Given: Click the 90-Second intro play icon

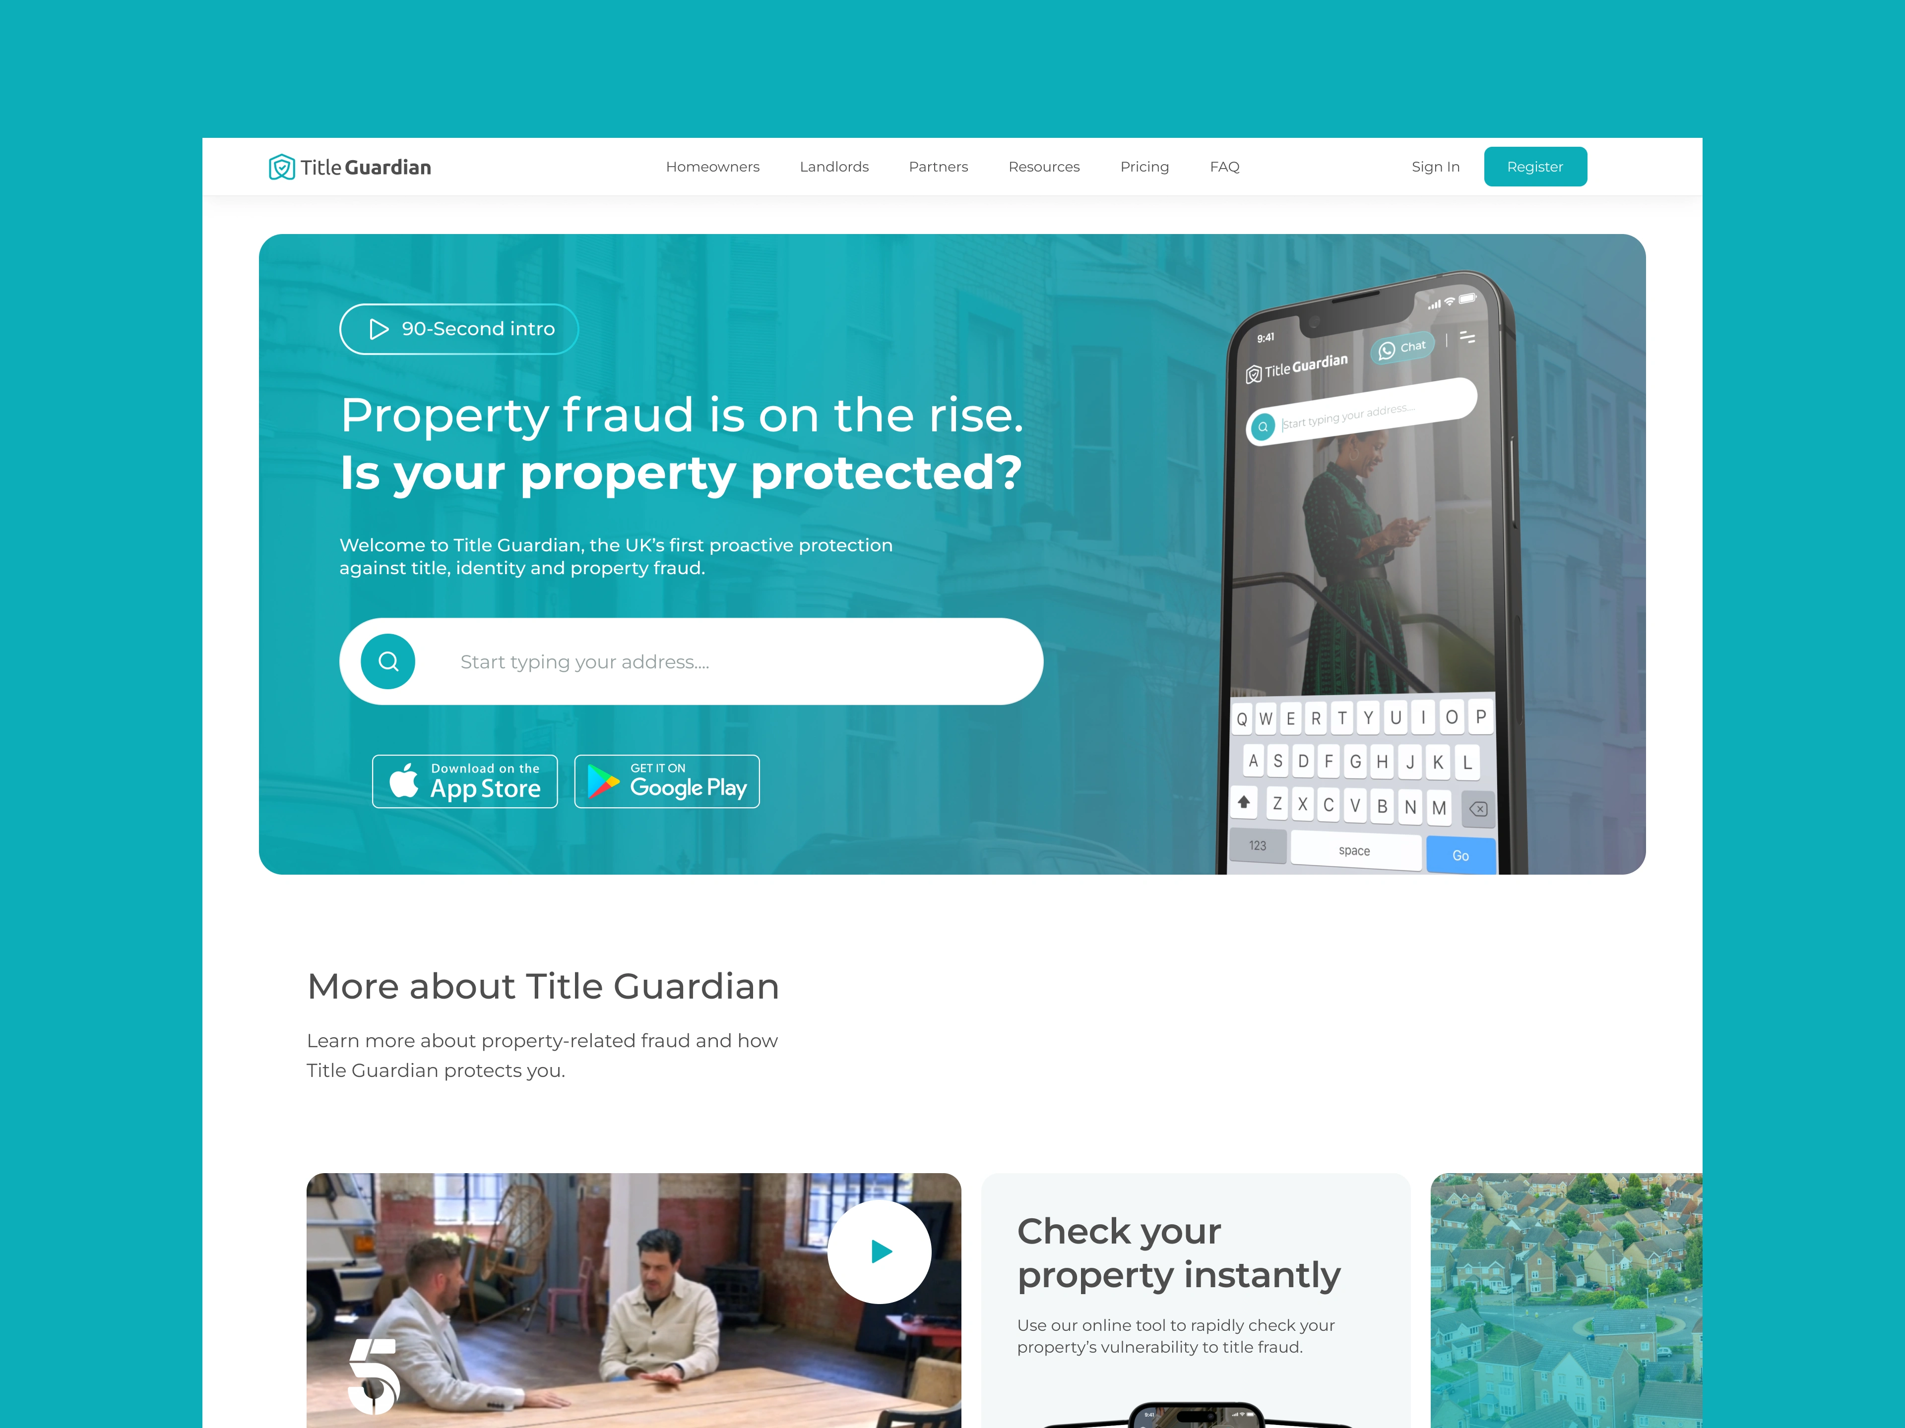Looking at the screenshot, I should 380,329.
